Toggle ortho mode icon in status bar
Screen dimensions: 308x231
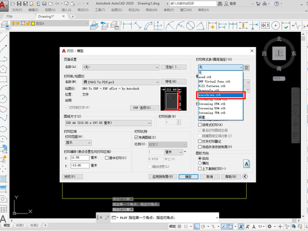[197, 226]
